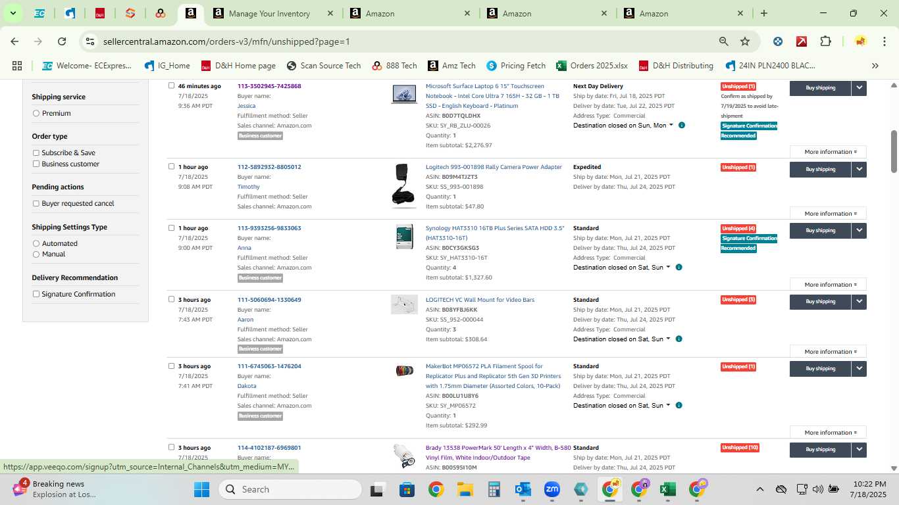Open LOGITECH VC Wall Mount for Video Bars link
Screen dimensions: 899x505
pyautogui.click(x=480, y=300)
